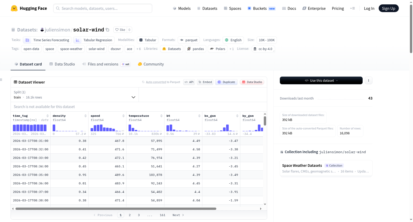
Task: Sort by the bx_gsm column
Action: [x=237, y=116]
